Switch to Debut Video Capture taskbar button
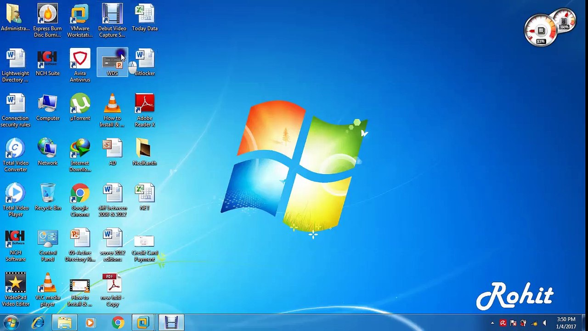 coord(171,323)
